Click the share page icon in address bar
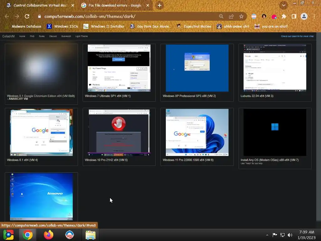This screenshot has height=241, width=321. pyautogui.click(x=231, y=16)
